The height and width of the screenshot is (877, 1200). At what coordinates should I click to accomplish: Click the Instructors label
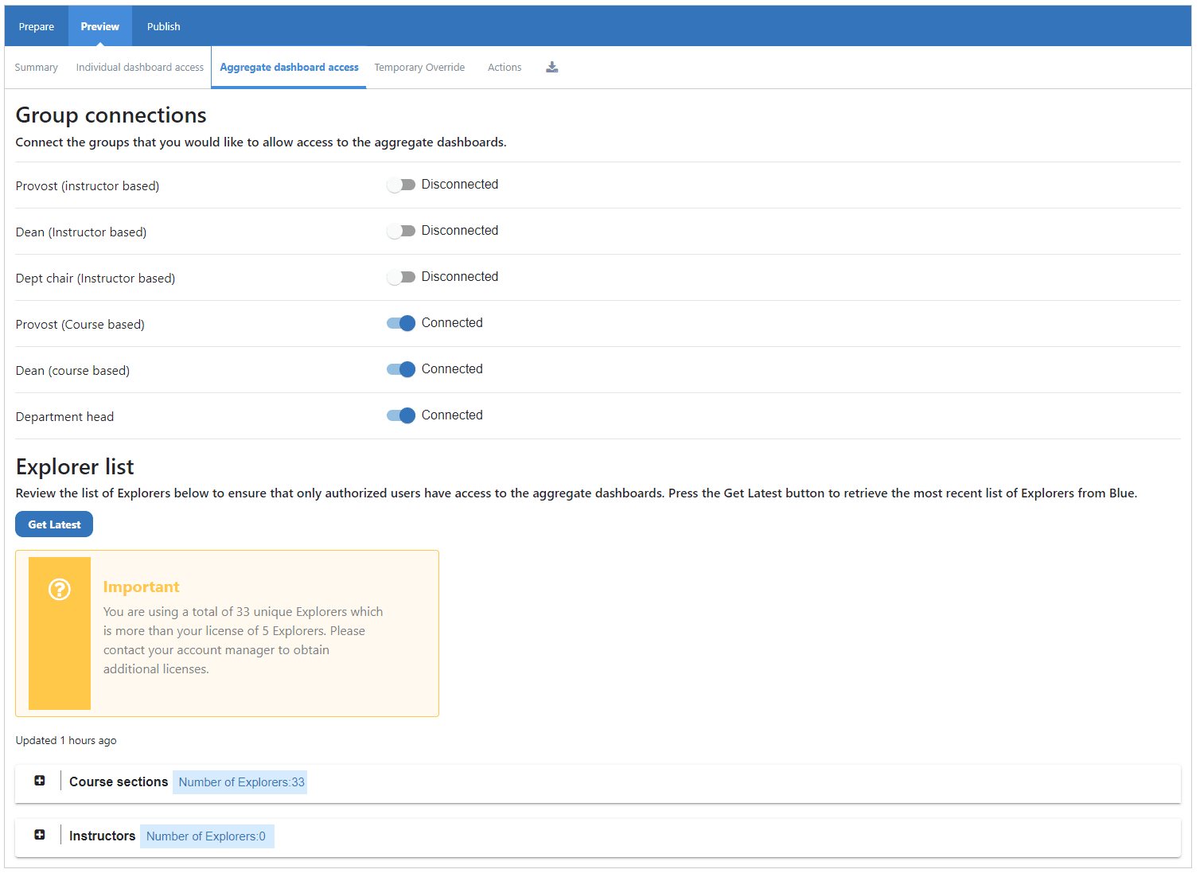click(x=102, y=836)
